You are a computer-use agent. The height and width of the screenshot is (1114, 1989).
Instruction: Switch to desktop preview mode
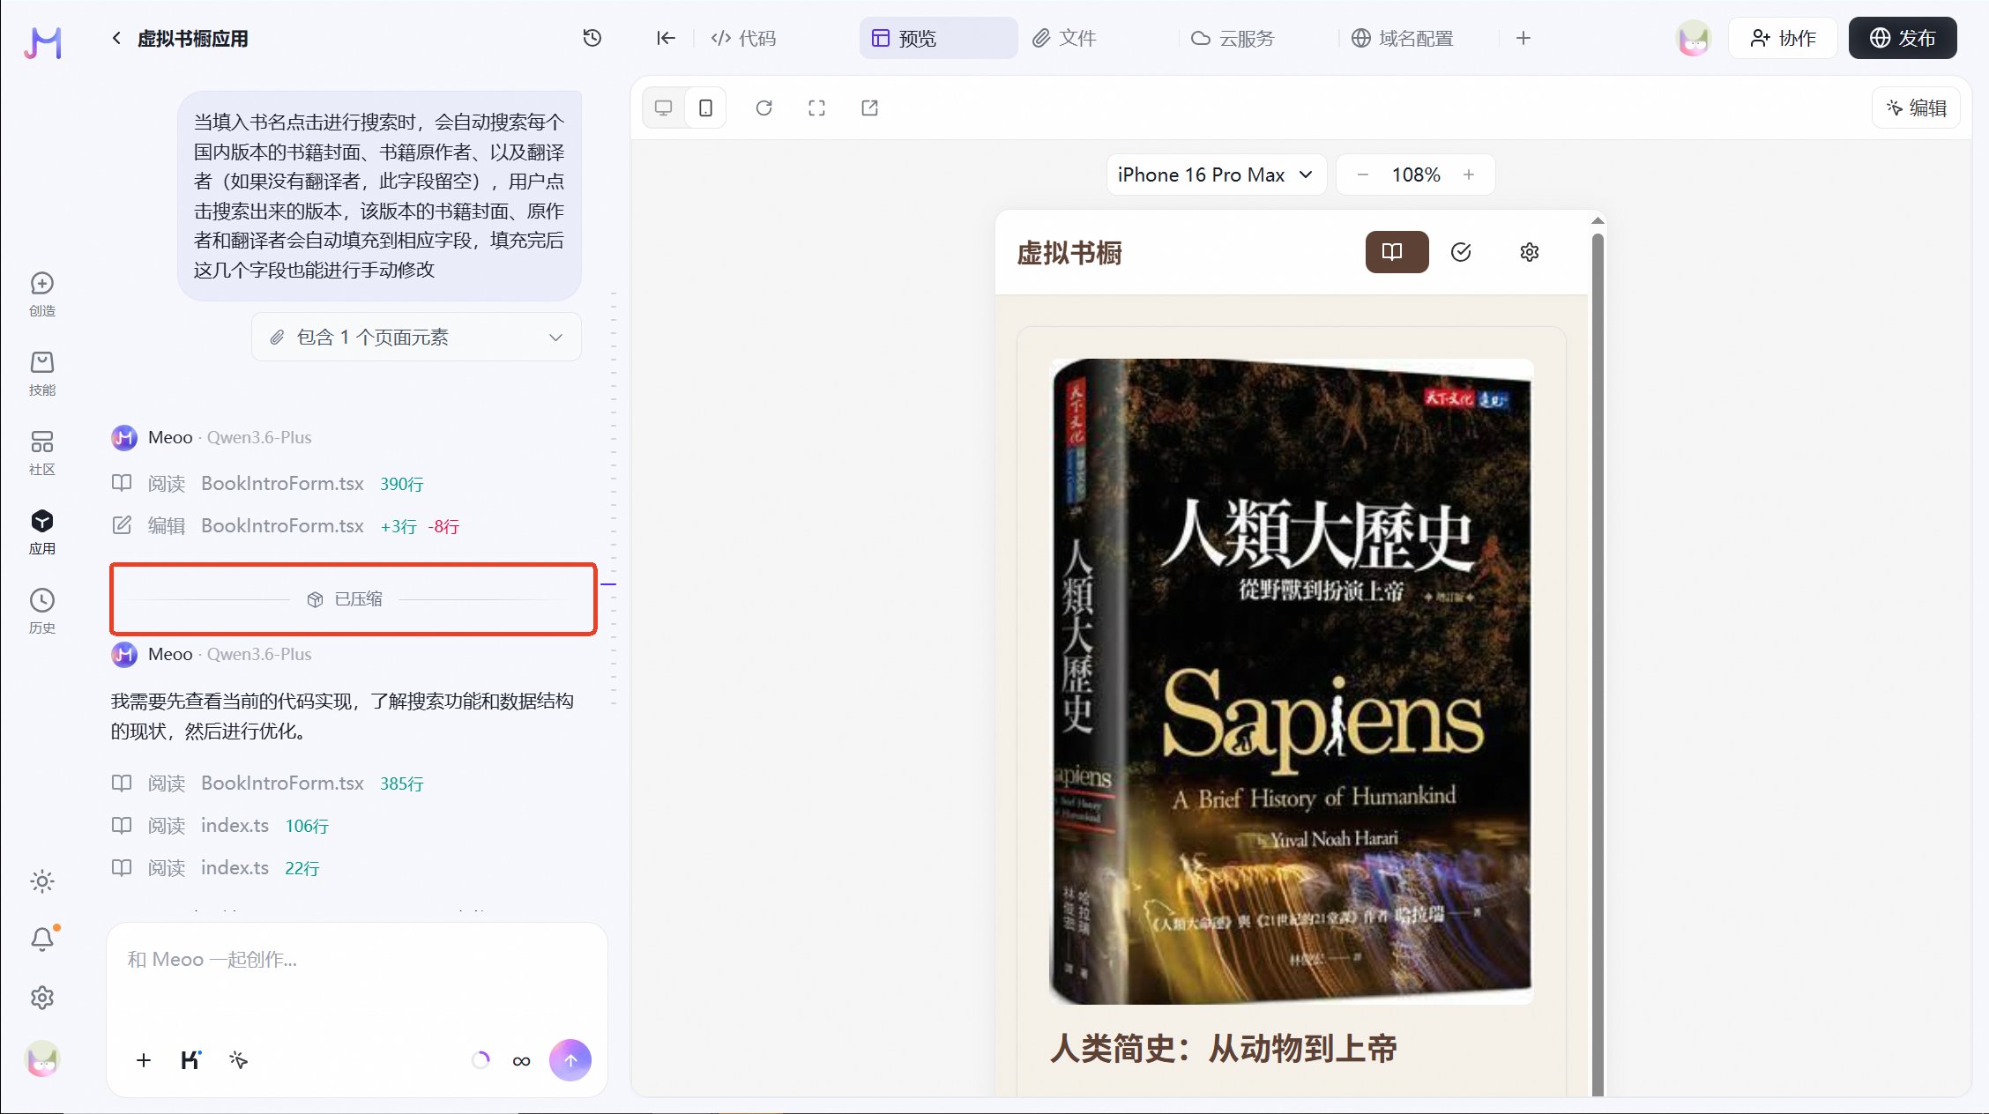(664, 108)
